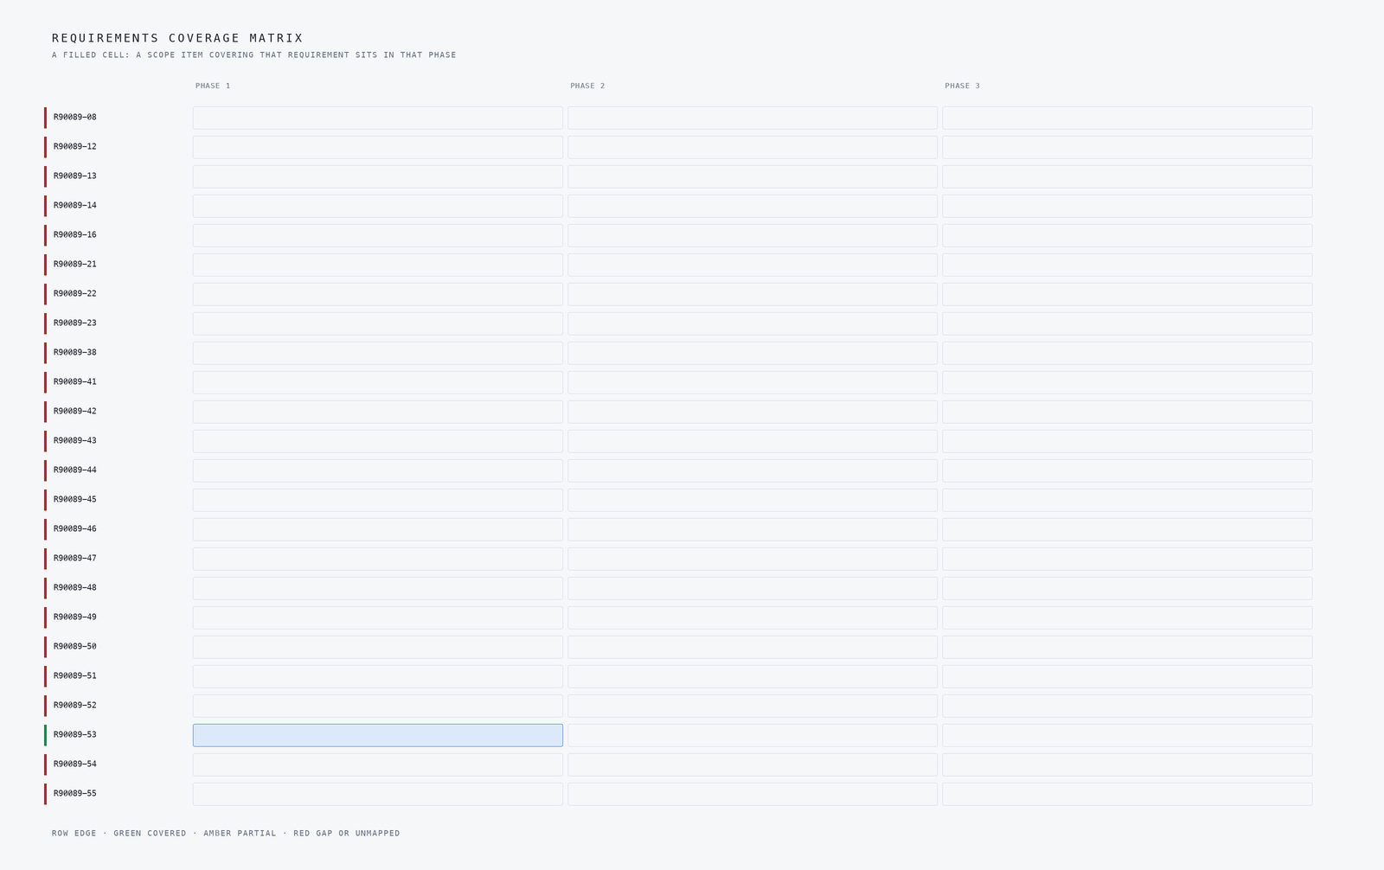This screenshot has height=870, width=1384.
Task: Click the Phase 3 cell for R90089-13
Action: 1127,176
